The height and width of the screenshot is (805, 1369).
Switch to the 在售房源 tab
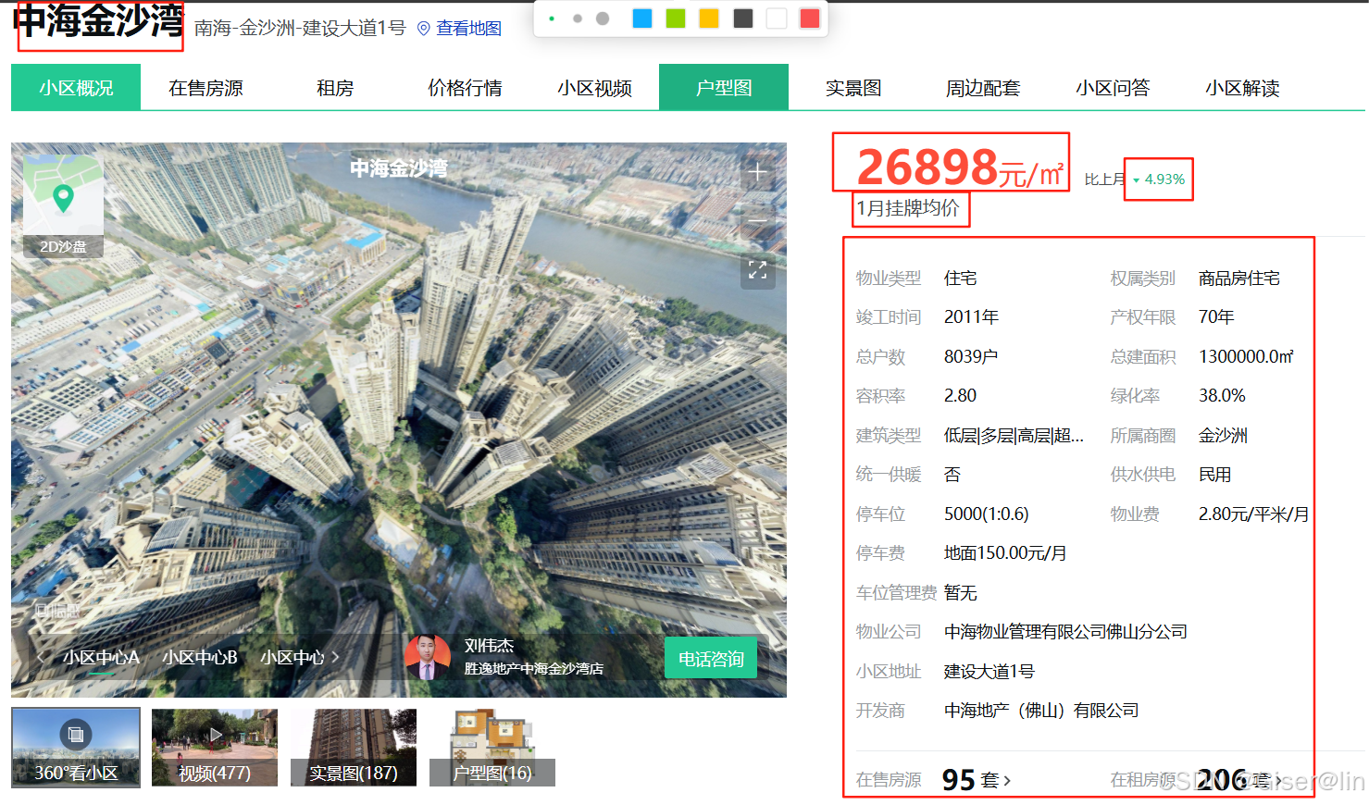(x=205, y=88)
